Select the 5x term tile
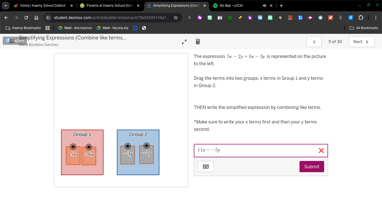This screenshot has width=382, height=215. [73, 155]
